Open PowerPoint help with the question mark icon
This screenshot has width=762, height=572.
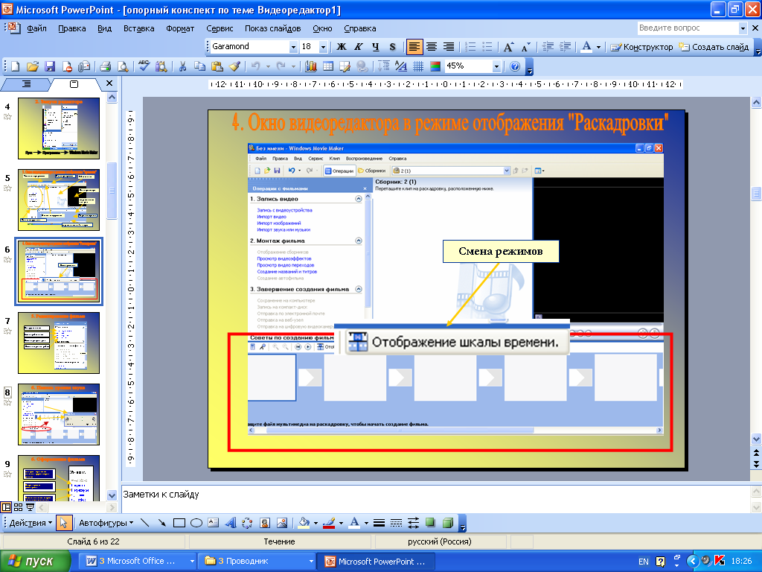[515, 66]
